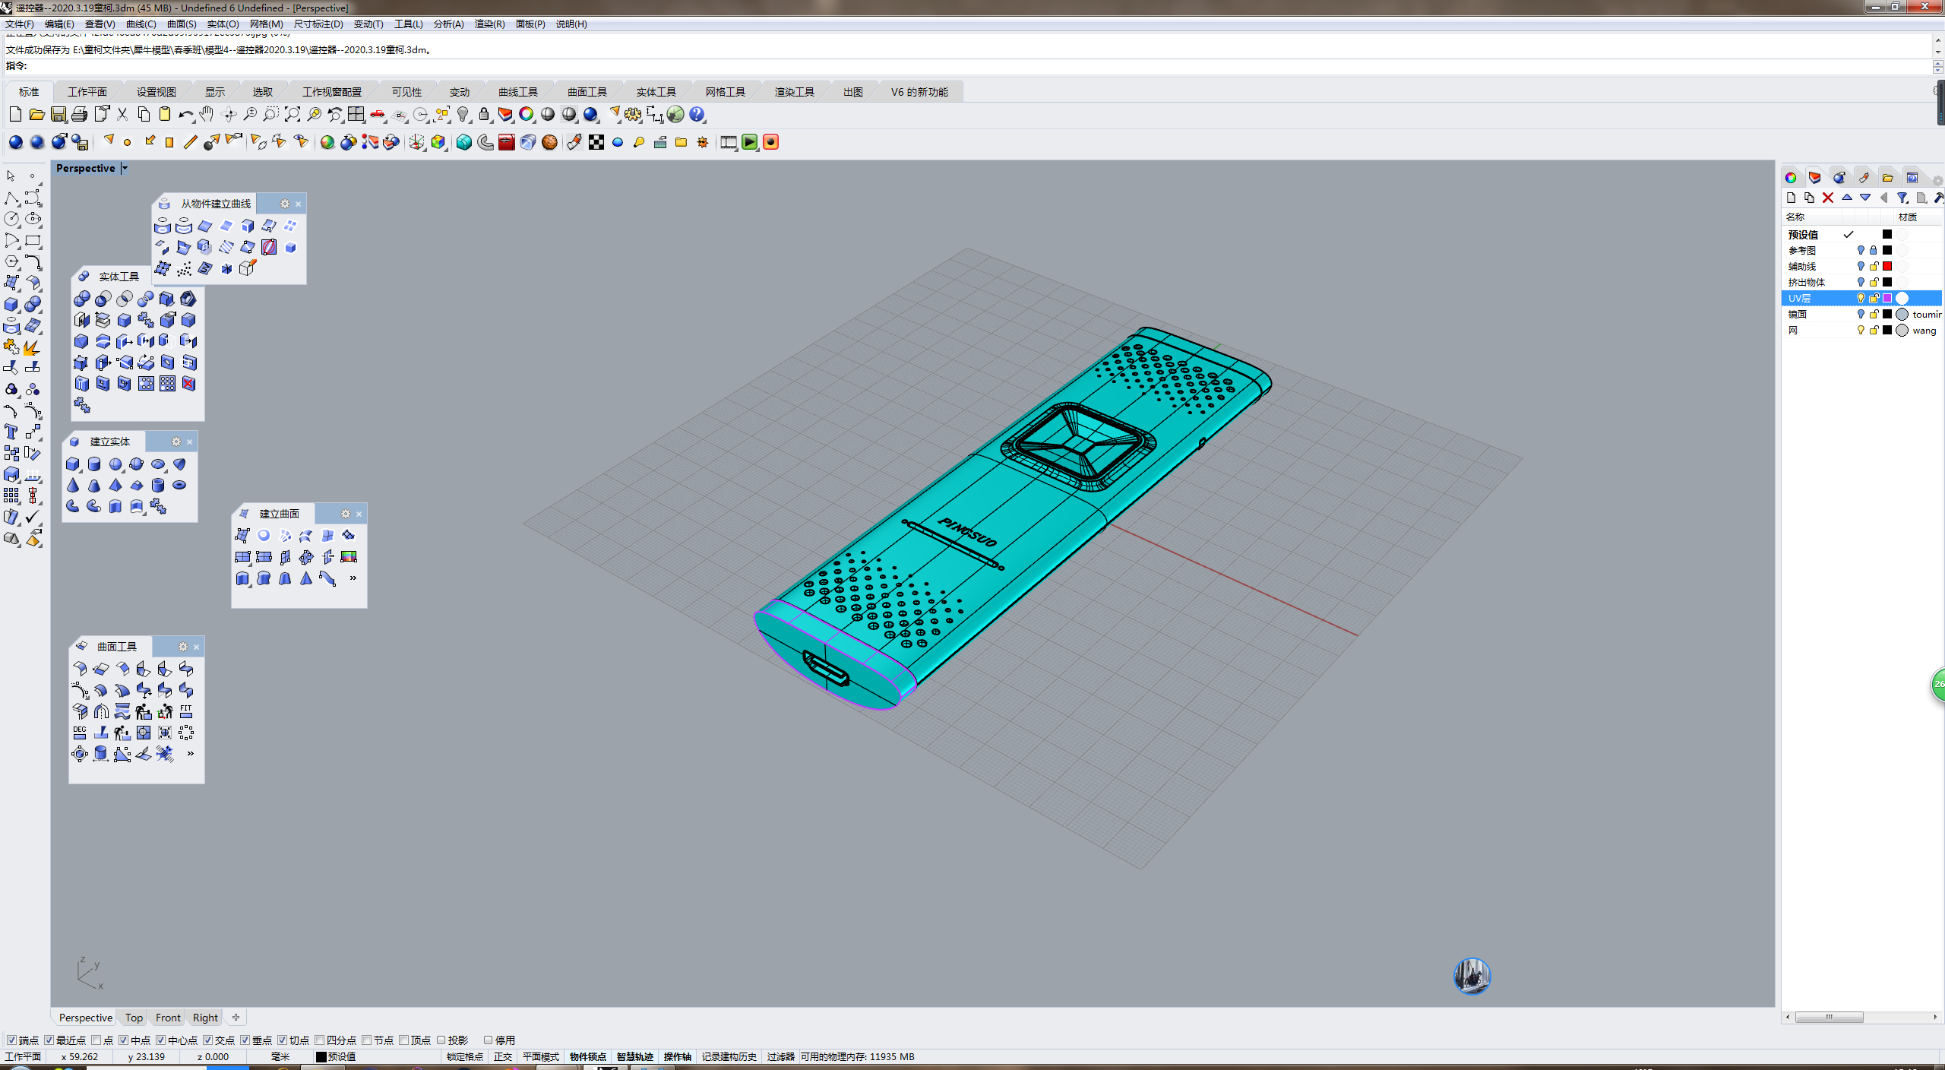Click 物件锁点 in status bar
Screen dimensions: 1945x1070
(587, 1056)
